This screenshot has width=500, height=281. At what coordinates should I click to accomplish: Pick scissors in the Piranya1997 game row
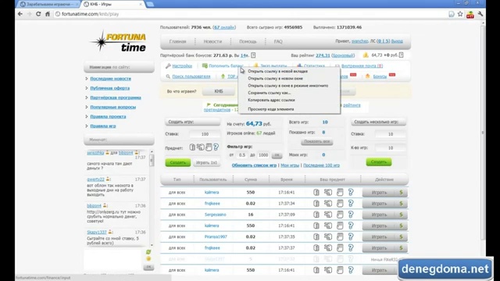click(328, 237)
